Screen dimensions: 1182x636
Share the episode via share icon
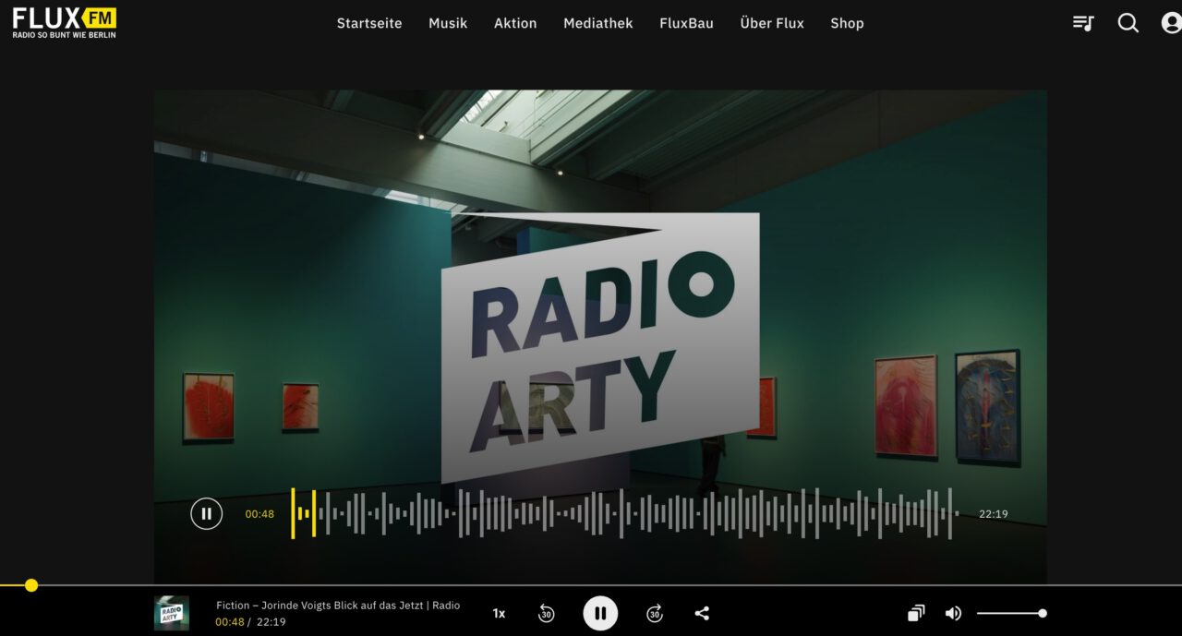[702, 613]
